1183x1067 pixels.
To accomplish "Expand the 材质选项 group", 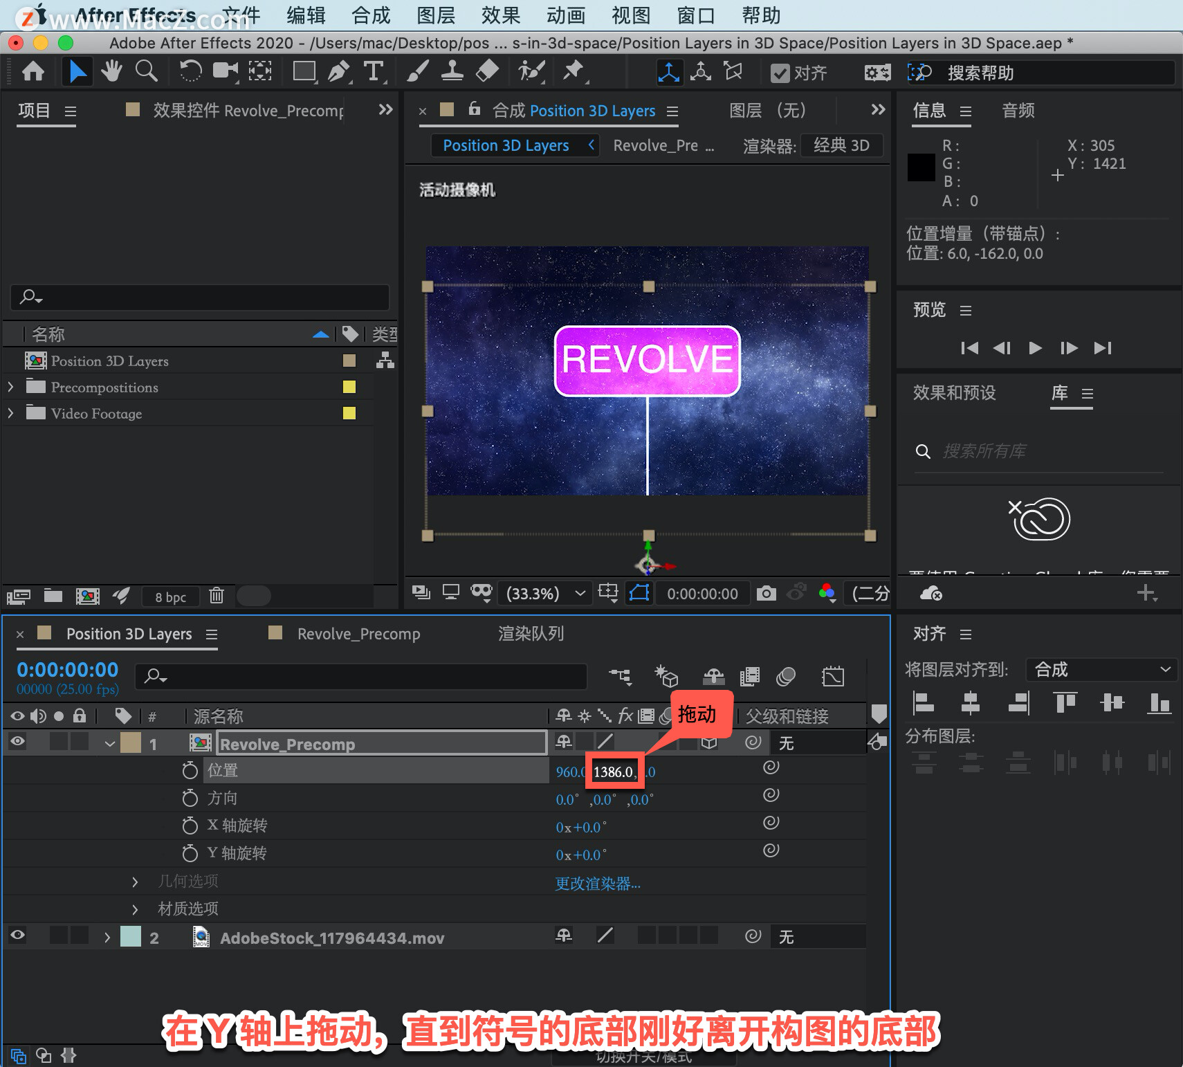I will click(x=135, y=909).
